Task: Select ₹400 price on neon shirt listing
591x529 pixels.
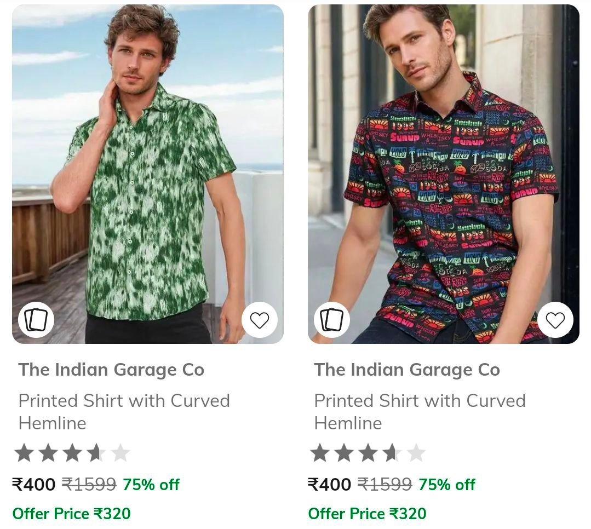Action: pyautogui.click(x=330, y=484)
